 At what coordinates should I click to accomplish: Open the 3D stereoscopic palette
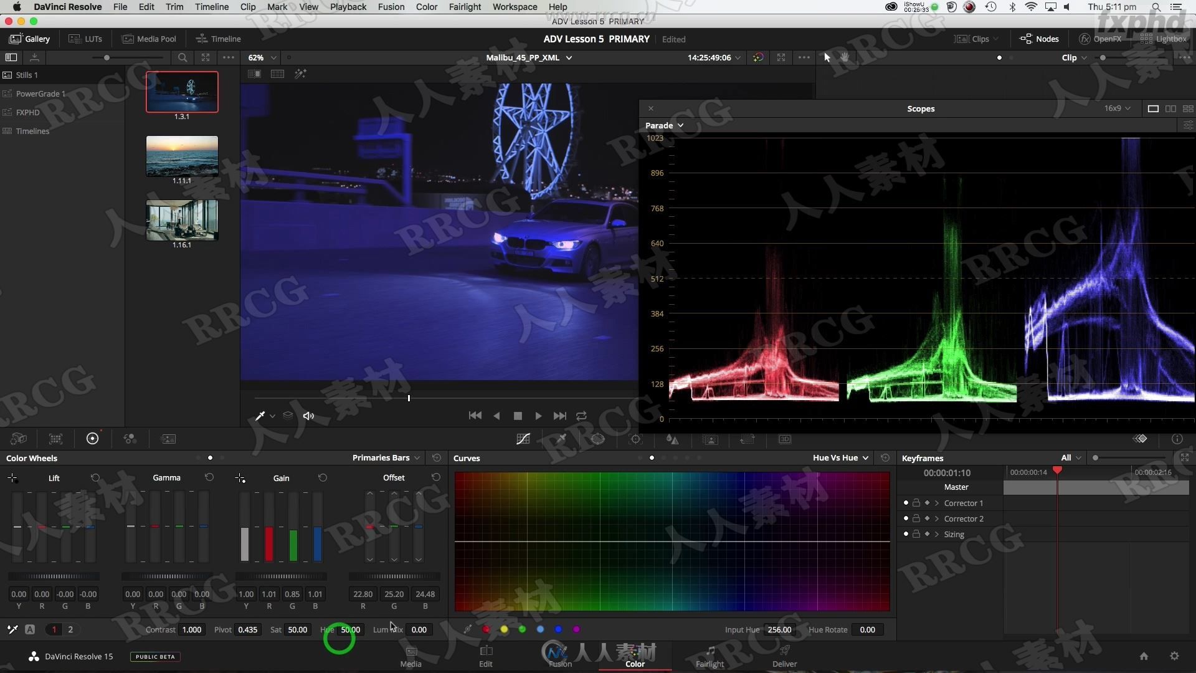pyautogui.click(x=785, y=439)
